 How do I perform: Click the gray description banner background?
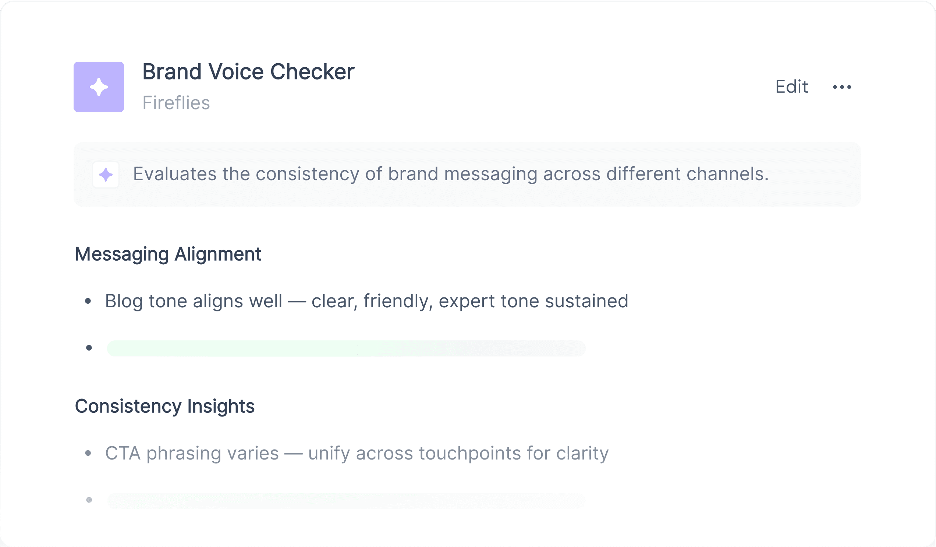click(x=467, y=174)
